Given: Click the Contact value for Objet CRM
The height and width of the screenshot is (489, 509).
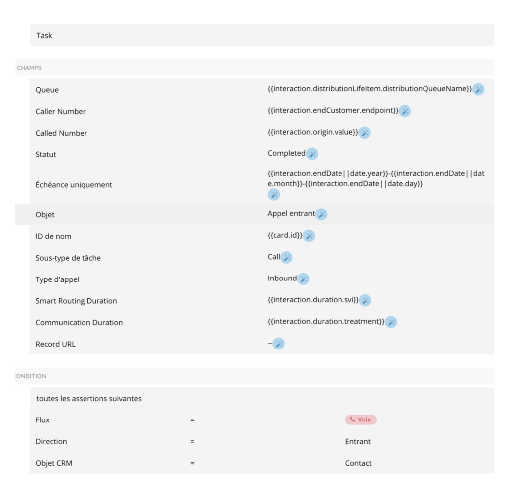Looking at the screenshot, I should click(358, 463).
